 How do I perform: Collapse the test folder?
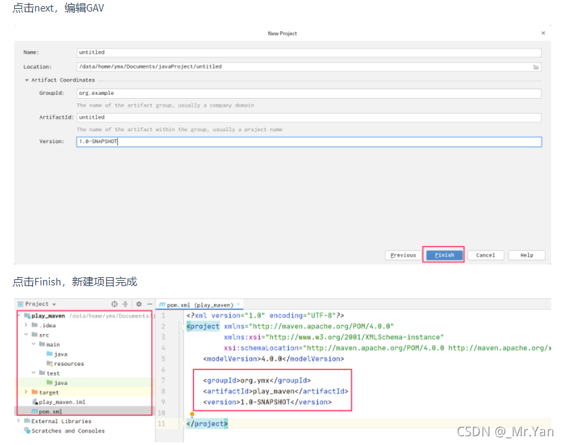(33, 373)
